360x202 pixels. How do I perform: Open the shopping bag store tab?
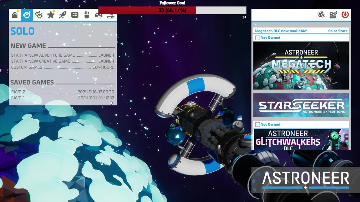coord(15,15)
